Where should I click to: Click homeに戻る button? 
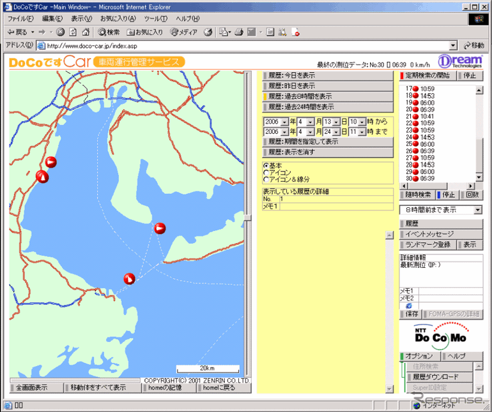coord(224,388)
